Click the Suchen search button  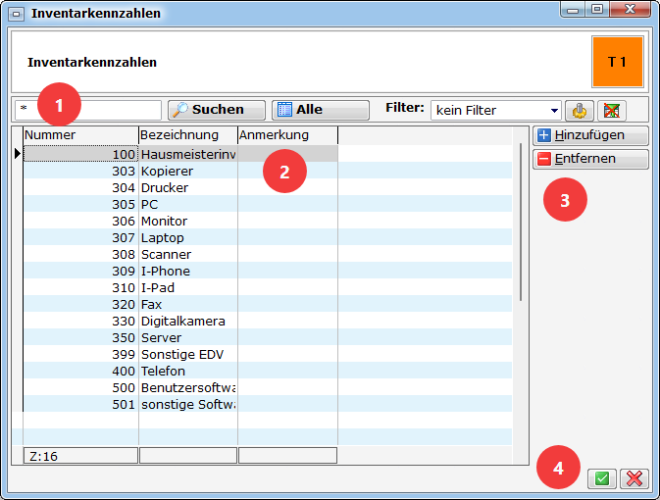[x=217, y=110]
